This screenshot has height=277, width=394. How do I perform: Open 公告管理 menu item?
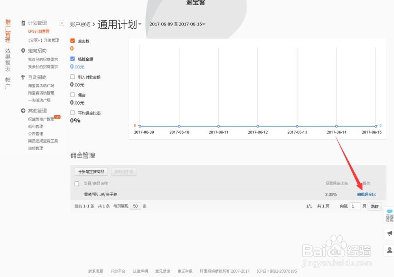[35, 134]
